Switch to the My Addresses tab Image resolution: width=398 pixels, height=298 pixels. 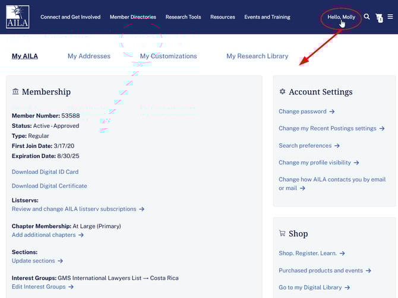tap(89, 56)
